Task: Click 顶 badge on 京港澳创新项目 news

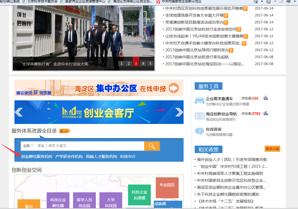Action: (x=226, y=23)
